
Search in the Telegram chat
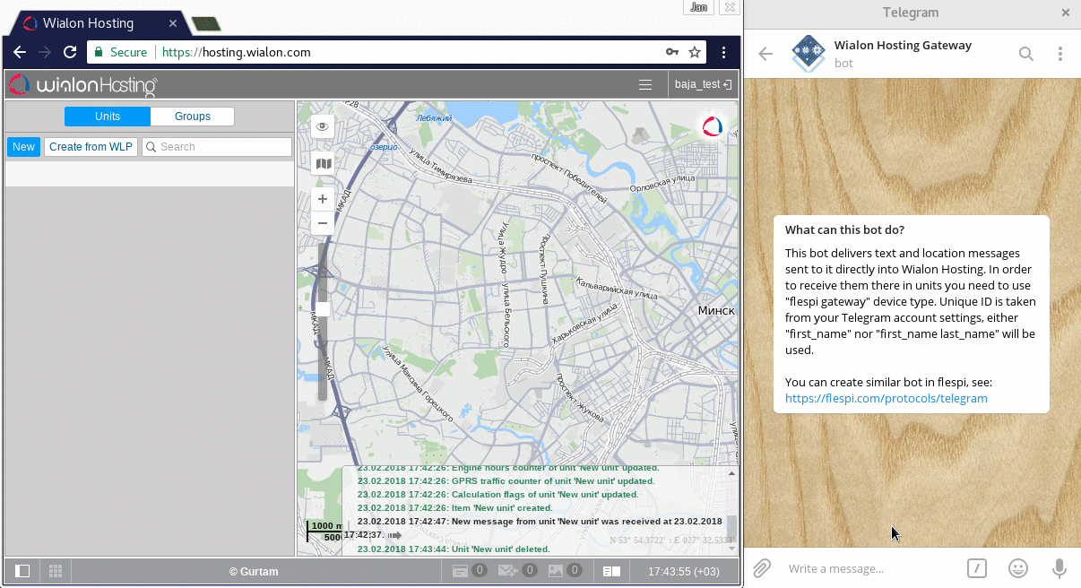(x=1026, y=54)
